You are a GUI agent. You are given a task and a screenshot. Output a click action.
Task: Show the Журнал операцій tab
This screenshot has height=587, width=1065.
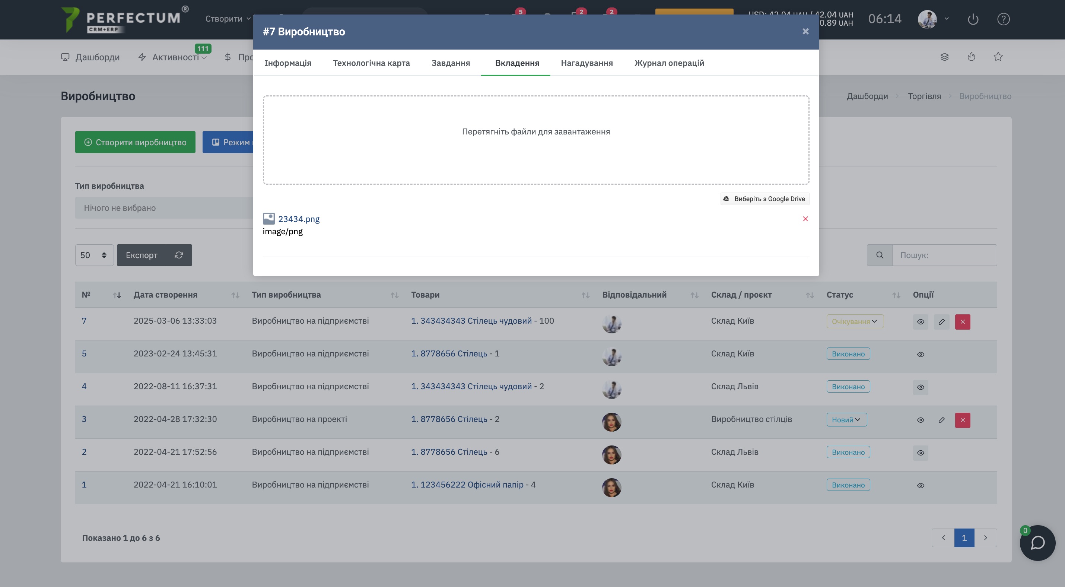669,63
